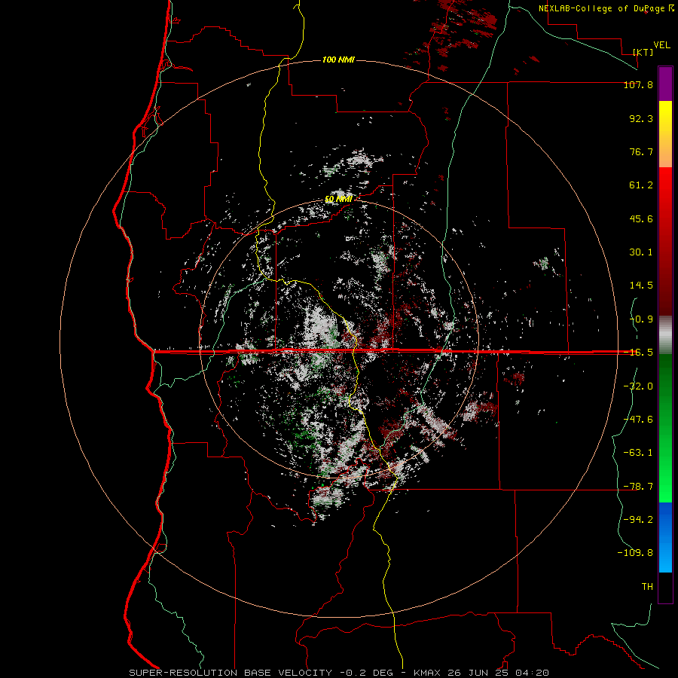Click the 50 NMI range ring label
Screen dimensions: 678x678
click(x=338, y=200)
